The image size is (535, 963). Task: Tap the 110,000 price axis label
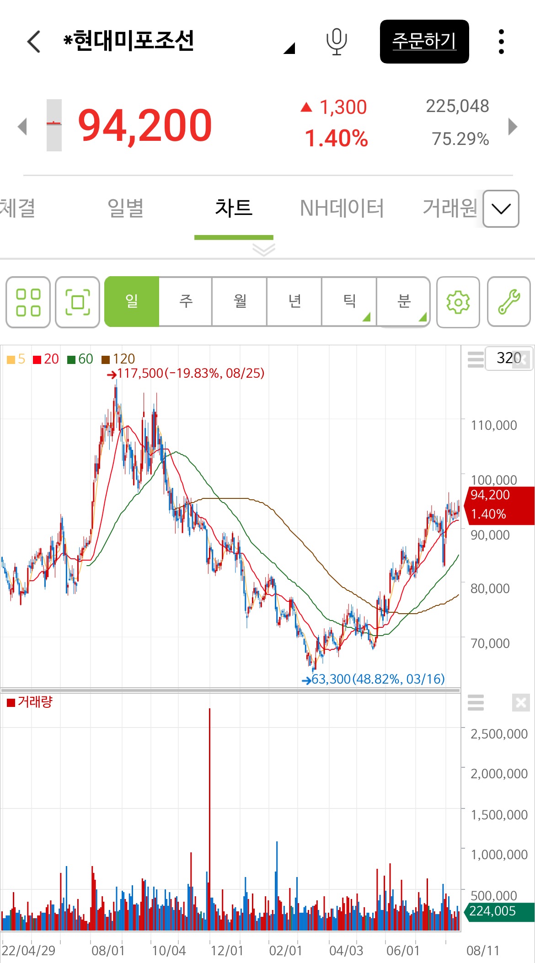click(494, 425)
